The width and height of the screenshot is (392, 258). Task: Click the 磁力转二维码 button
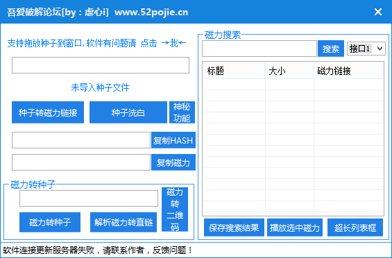pos(175,209)
